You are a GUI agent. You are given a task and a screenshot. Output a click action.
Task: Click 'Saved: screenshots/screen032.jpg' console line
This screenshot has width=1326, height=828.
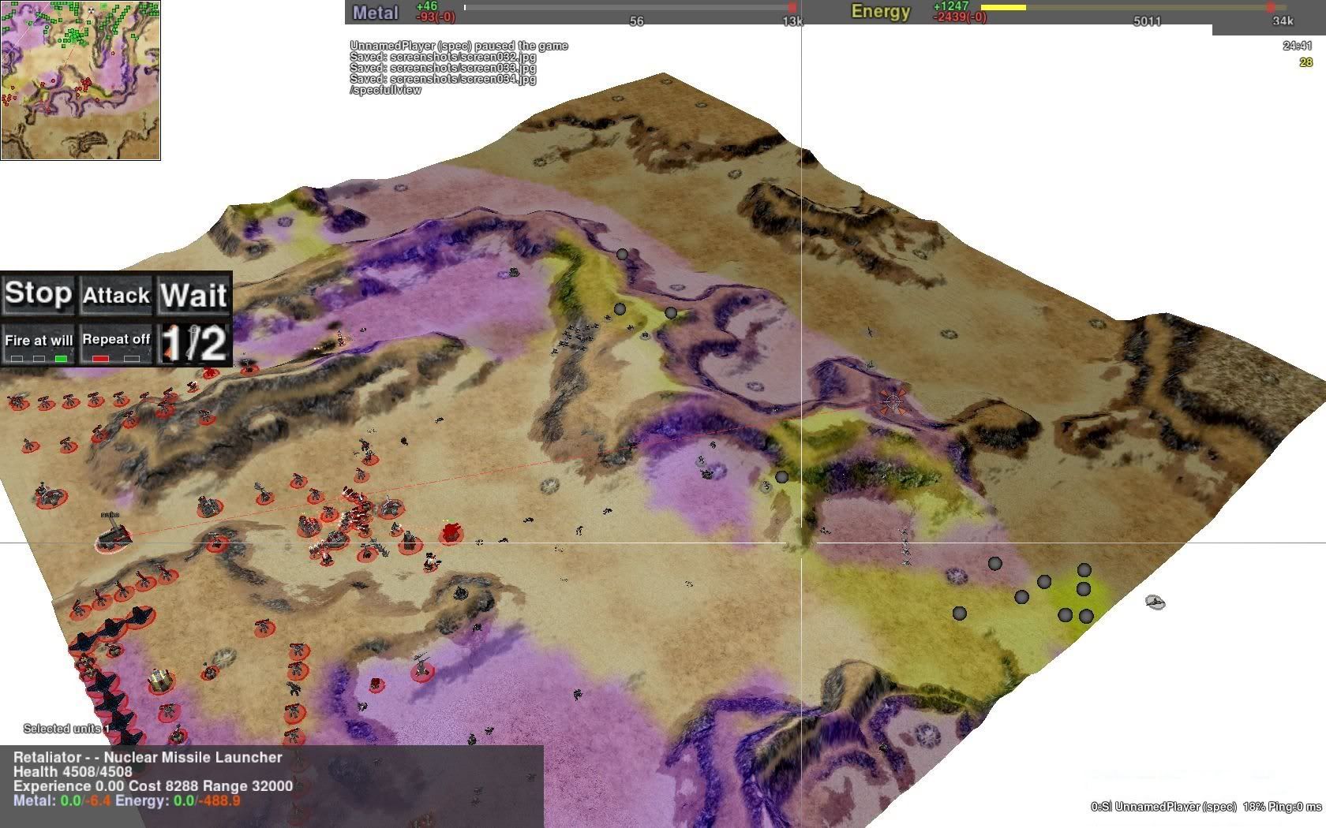point(443,57)
